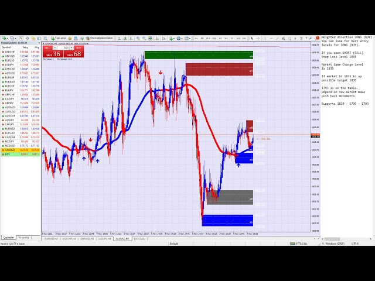
Task: Open the USDJPY,H4 chart tab
Action: (x=104, y=239)
